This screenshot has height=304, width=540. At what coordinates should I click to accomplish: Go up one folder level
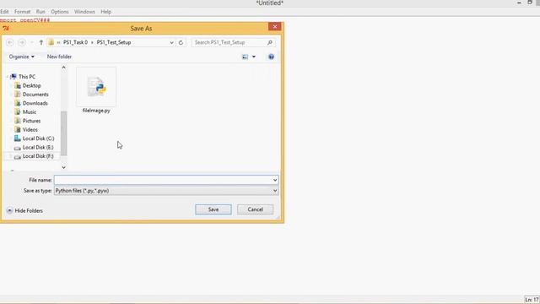41,42
